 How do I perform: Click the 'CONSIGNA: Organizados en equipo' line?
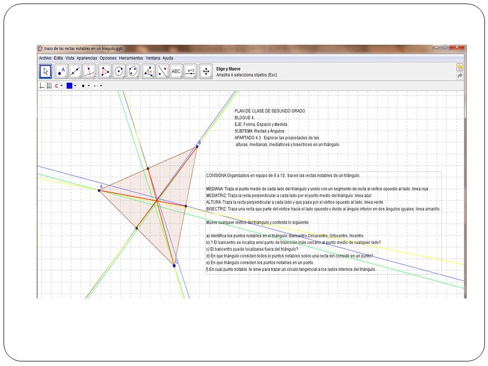283,175
